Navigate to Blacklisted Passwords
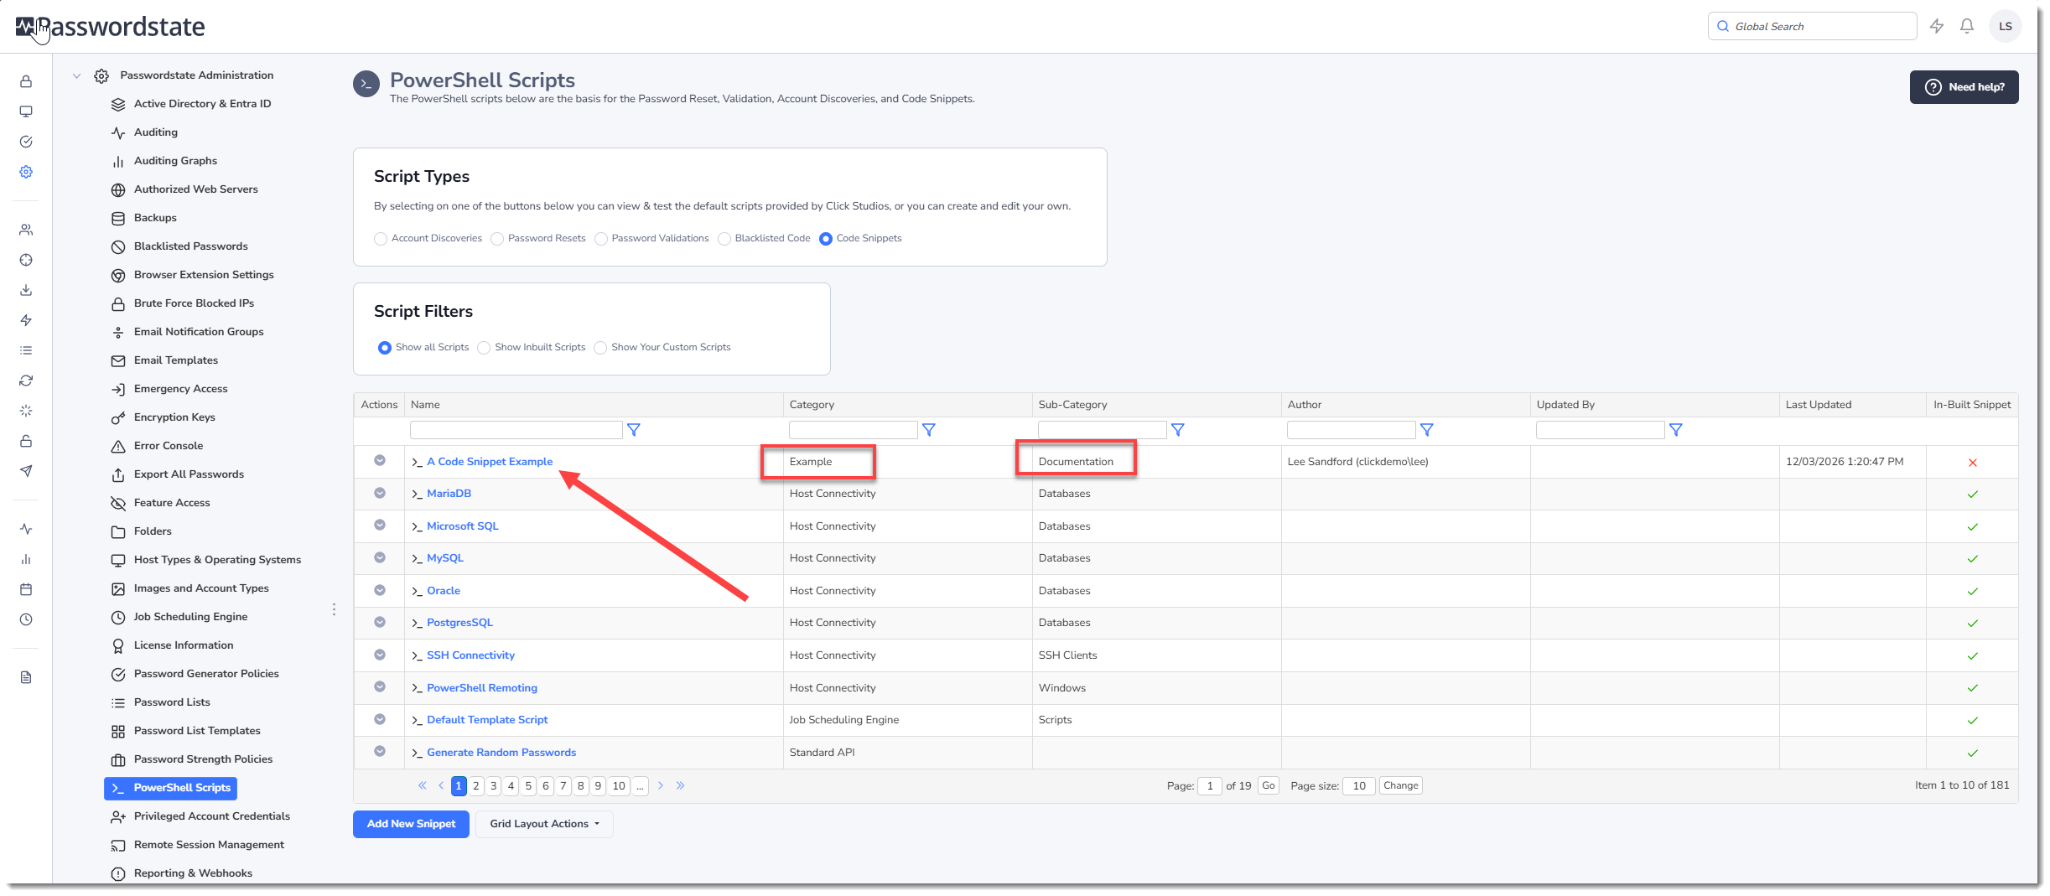Screen dimensions: 2050x896 [190, 246]
